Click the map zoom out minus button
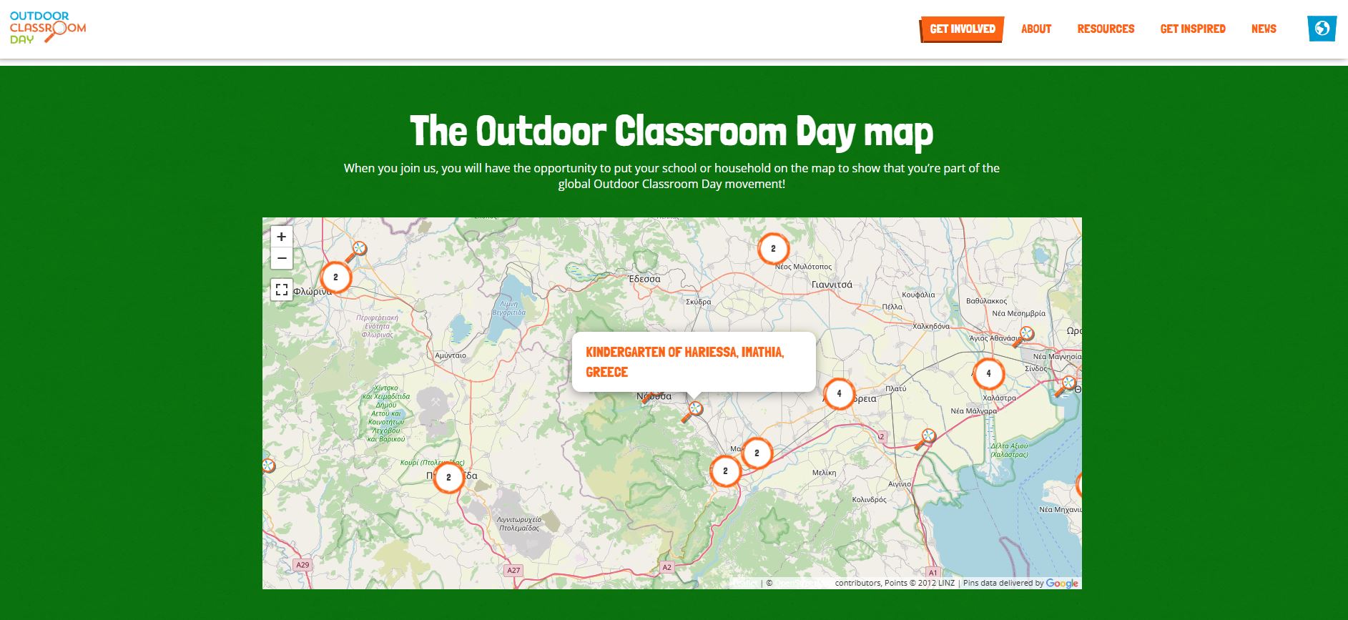1348x620 pixels. [x=282, y=258]
